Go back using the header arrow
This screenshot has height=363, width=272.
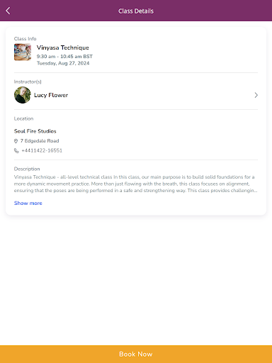[x=8, y=11]
